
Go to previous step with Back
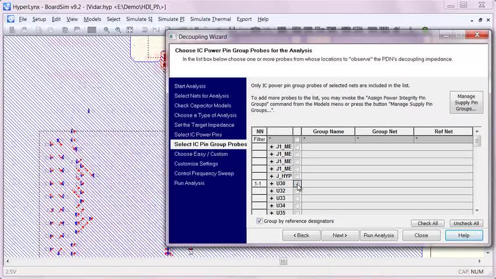301,235
